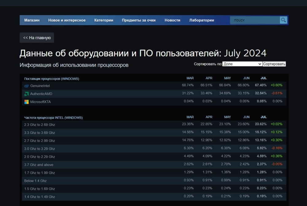The image size is (307, 206).
Task: Click inside the "поиск" search field
Action: (x=255, y=20)
